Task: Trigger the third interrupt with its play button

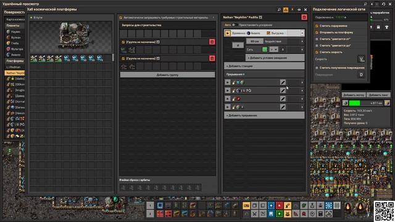Action: click(228, 99)
